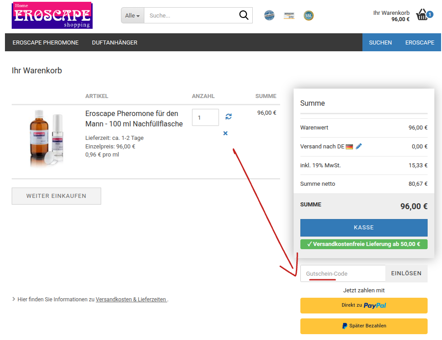Proceed to checkout with Kasse button
This screenshot has width=442, height=340.
point(364,228)
